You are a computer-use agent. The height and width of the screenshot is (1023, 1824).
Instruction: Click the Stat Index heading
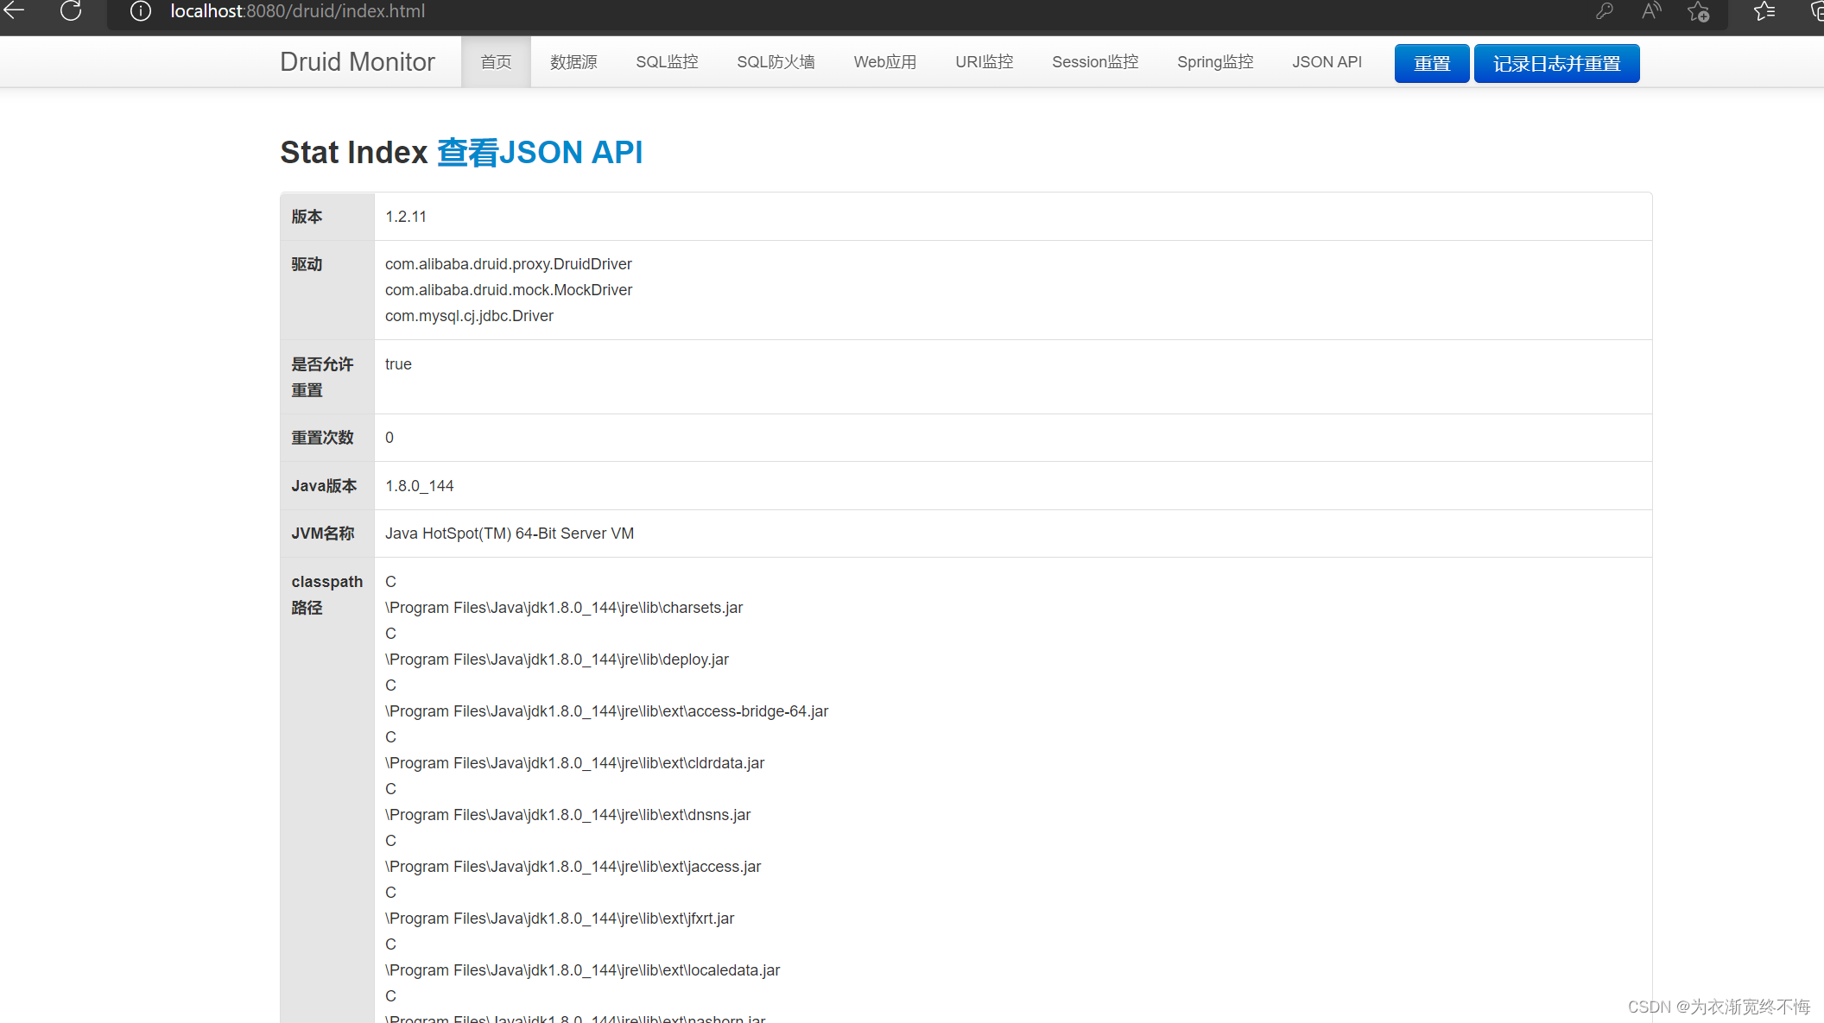[353, 152]
